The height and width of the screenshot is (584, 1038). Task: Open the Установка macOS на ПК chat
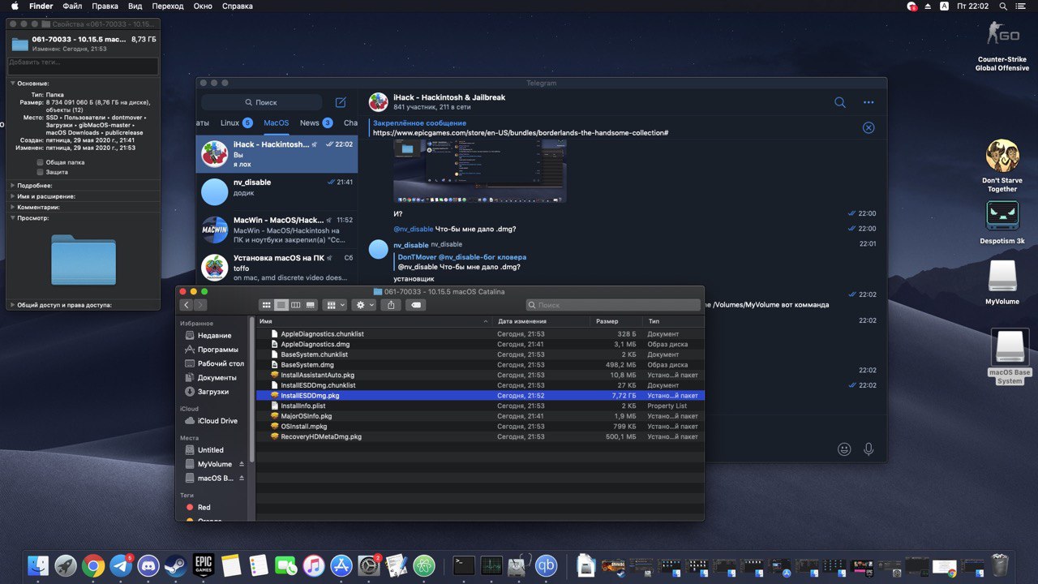(277, 267)
